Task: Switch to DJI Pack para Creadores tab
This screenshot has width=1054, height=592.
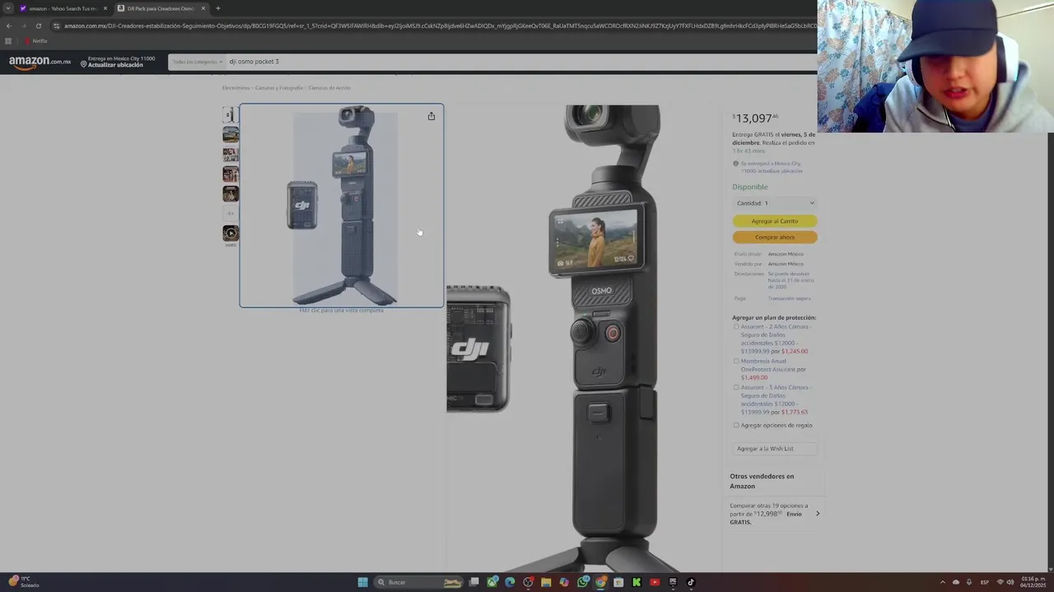Action: 161,8
